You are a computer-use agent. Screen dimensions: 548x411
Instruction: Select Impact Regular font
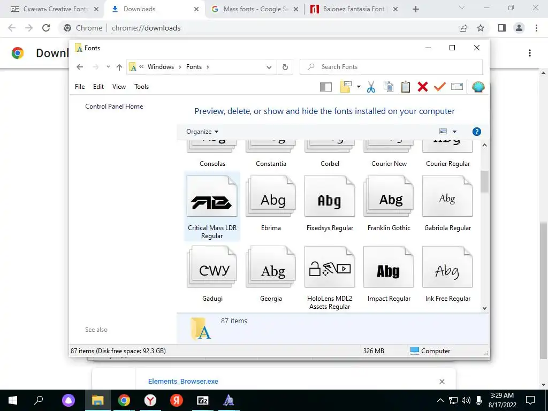click(389, 274)
